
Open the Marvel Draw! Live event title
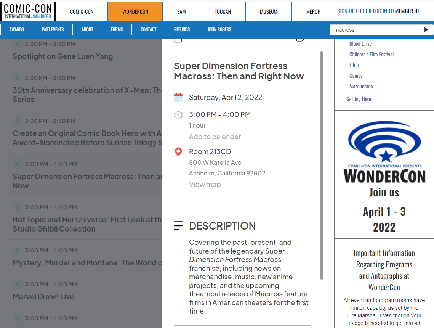tap(43, 297)
